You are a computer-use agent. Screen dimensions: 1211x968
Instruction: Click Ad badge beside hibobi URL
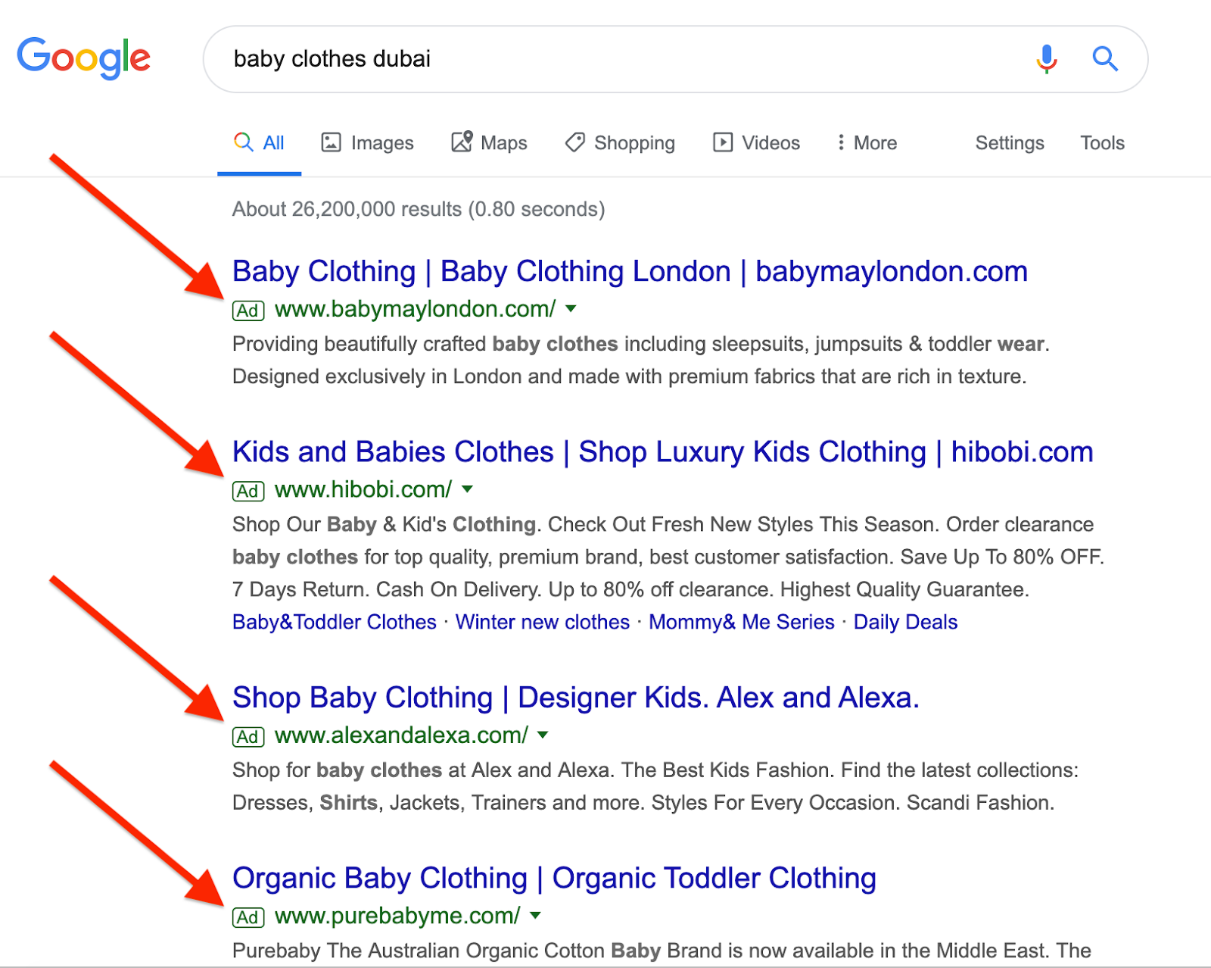click(x=248, y=491)
